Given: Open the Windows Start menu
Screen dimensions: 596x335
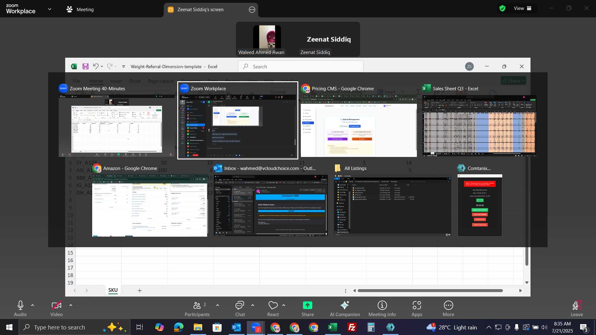Looking at the screenshot, I should 9,327.
